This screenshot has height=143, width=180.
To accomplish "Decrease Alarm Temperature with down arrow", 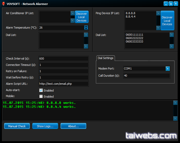I will tap(86, 29).
